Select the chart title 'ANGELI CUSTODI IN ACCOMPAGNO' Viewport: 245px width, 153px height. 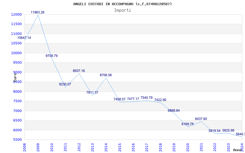click(103, 4)
